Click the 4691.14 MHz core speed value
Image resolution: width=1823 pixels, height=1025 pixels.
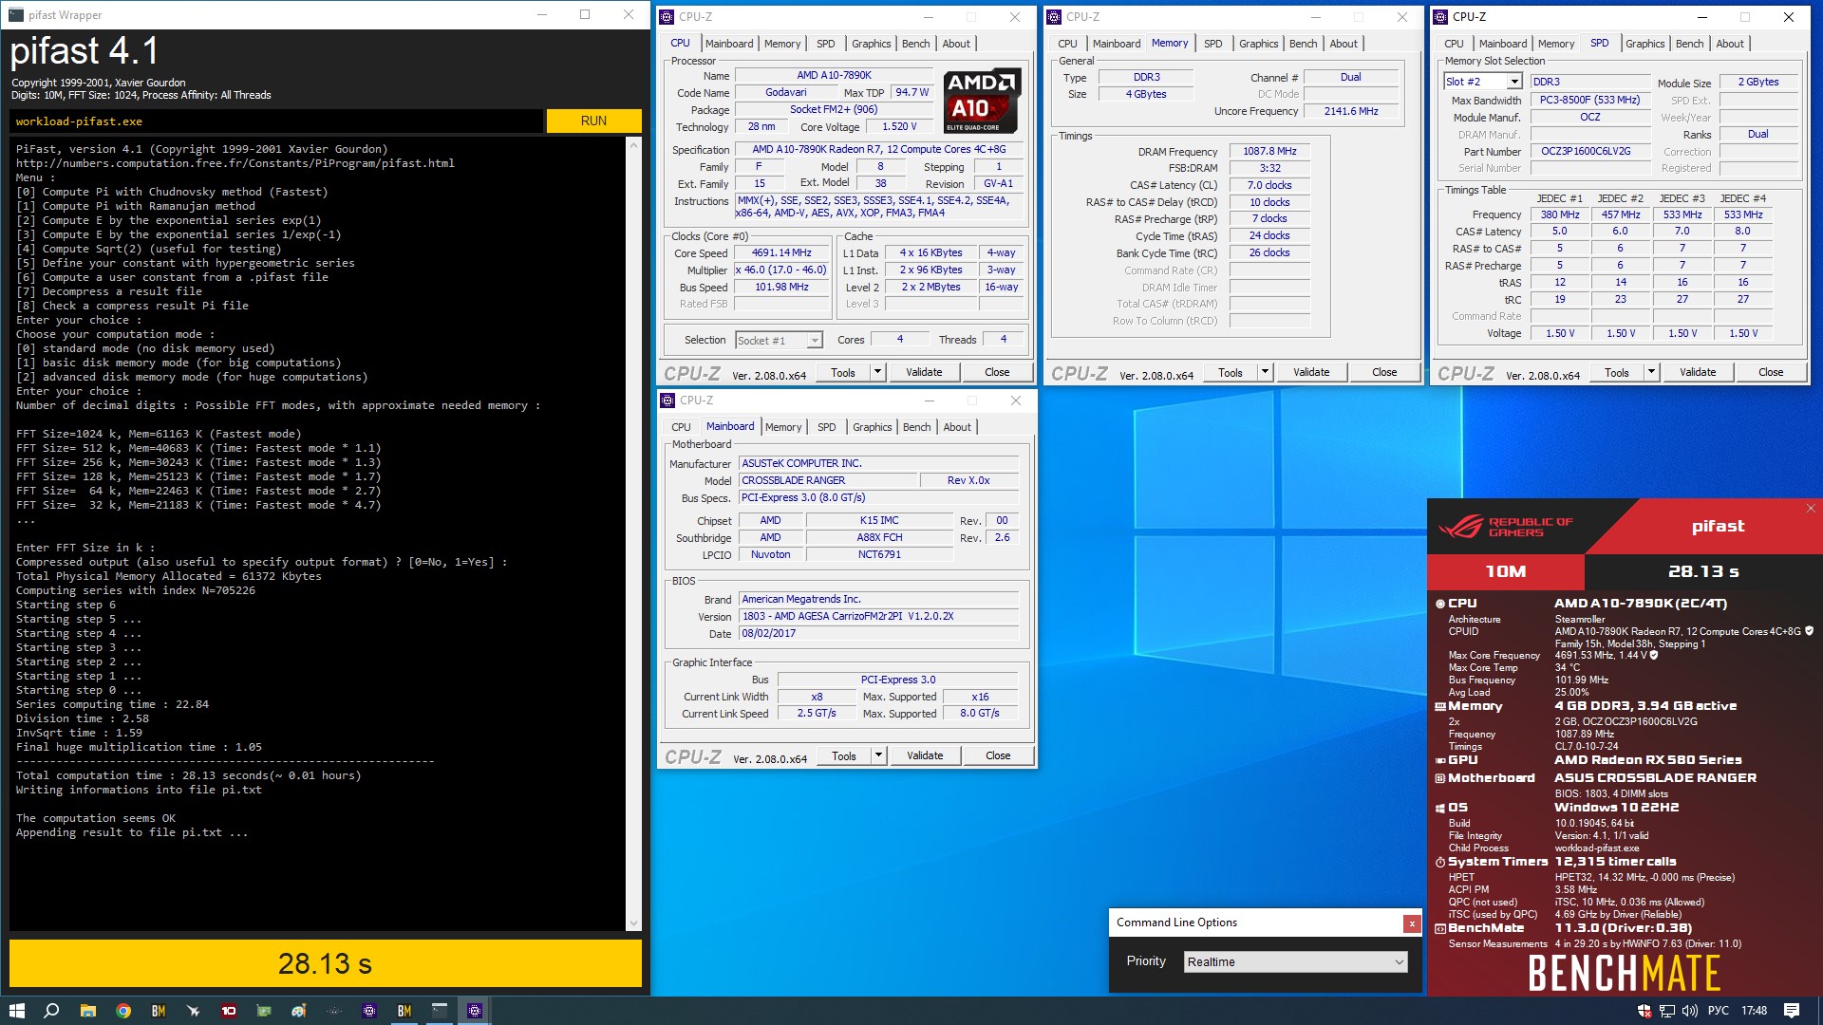(x=781, y=253)
